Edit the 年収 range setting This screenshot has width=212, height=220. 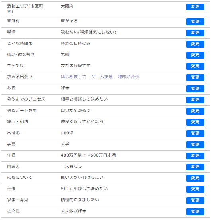[195, 156]
